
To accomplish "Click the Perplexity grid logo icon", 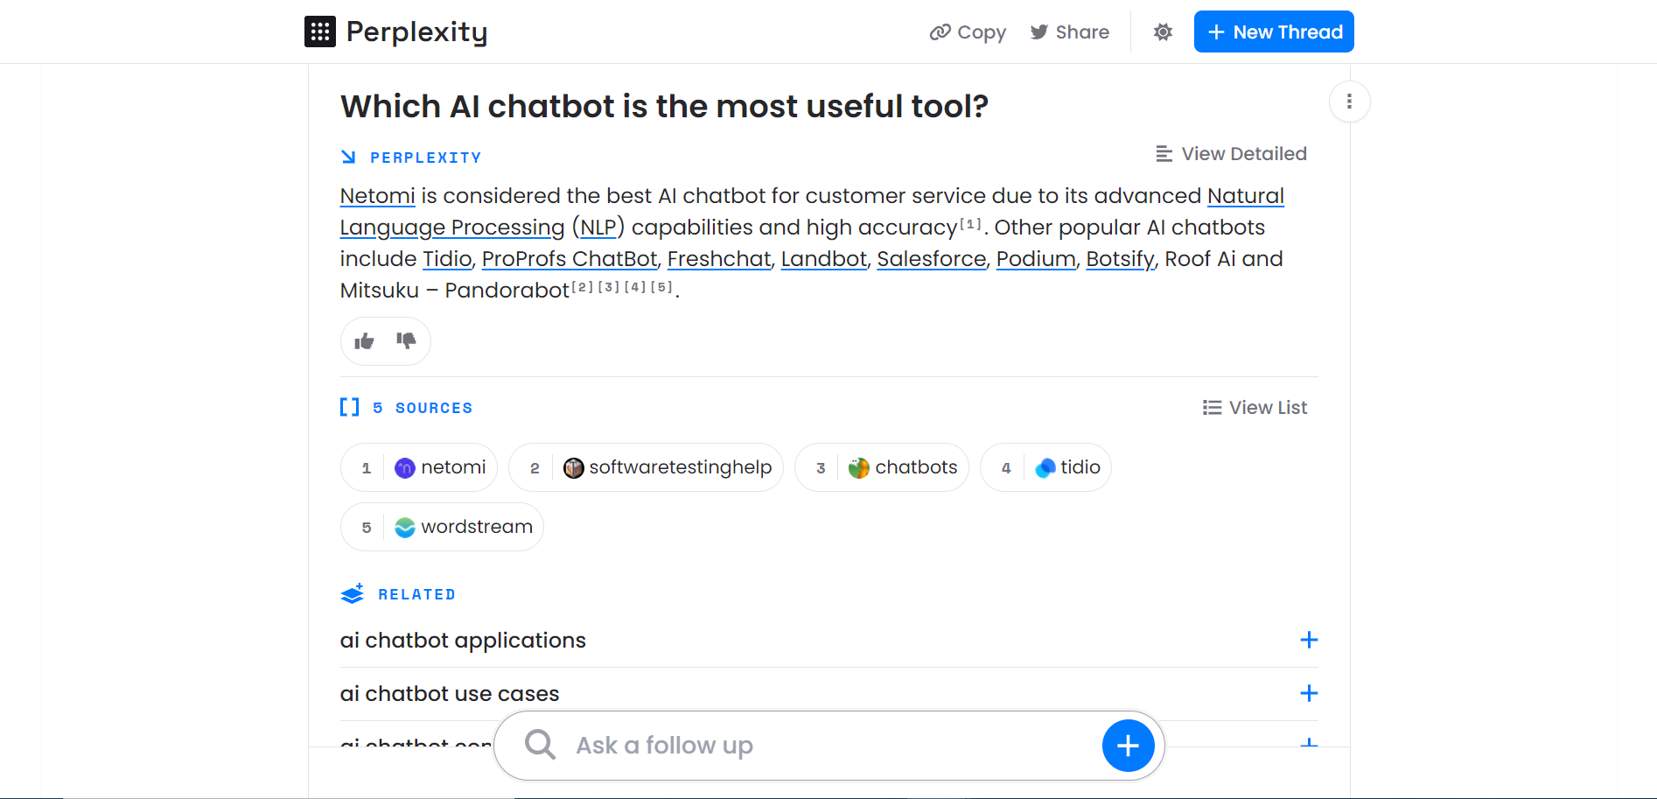I will [320, 32].
